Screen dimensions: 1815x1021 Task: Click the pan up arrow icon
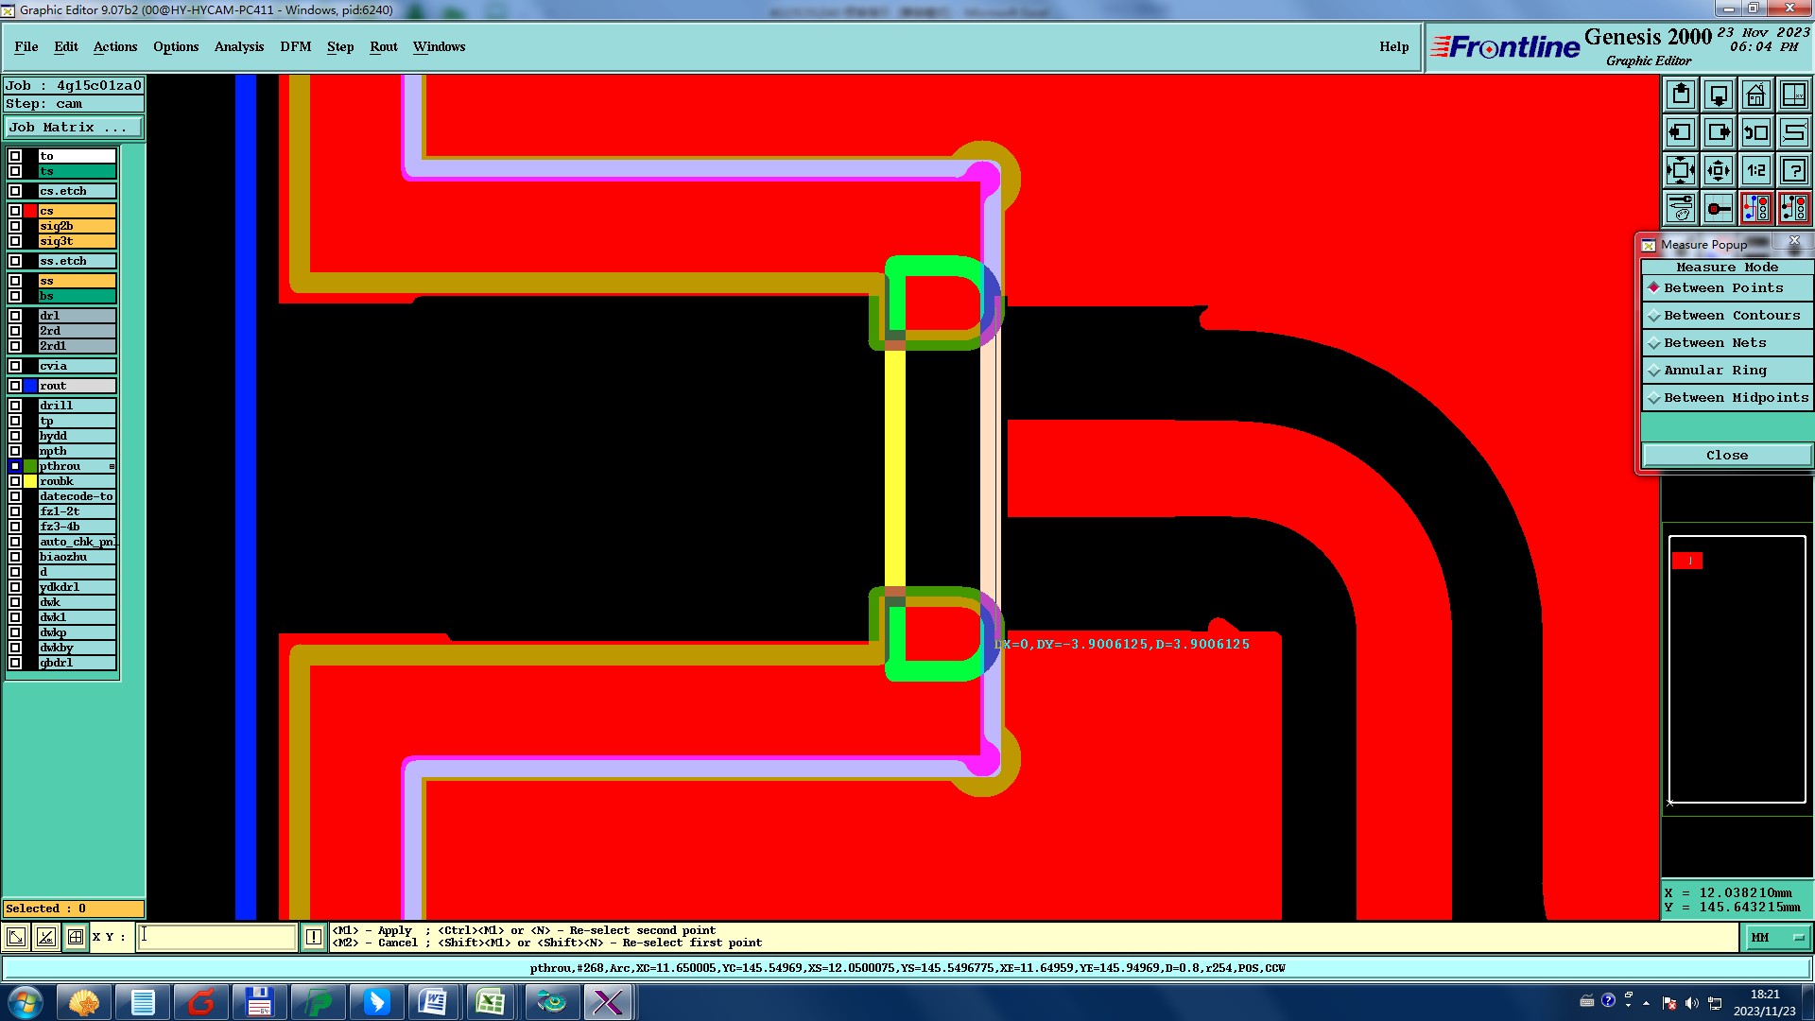point(1680,95)
